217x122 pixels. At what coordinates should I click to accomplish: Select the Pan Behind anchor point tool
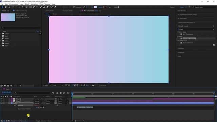click(x=26, y=7)
